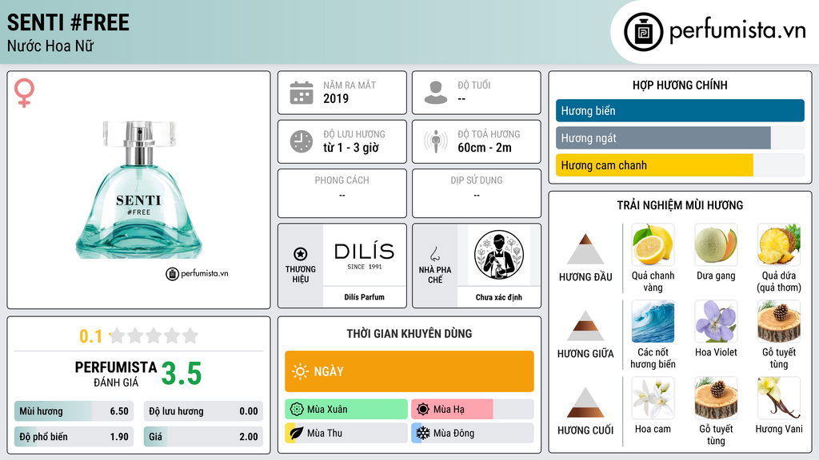Click the perfumista.vn bottle logo icon
The width and height of the screenshot is (819, 460).
[x=643, y=32]
